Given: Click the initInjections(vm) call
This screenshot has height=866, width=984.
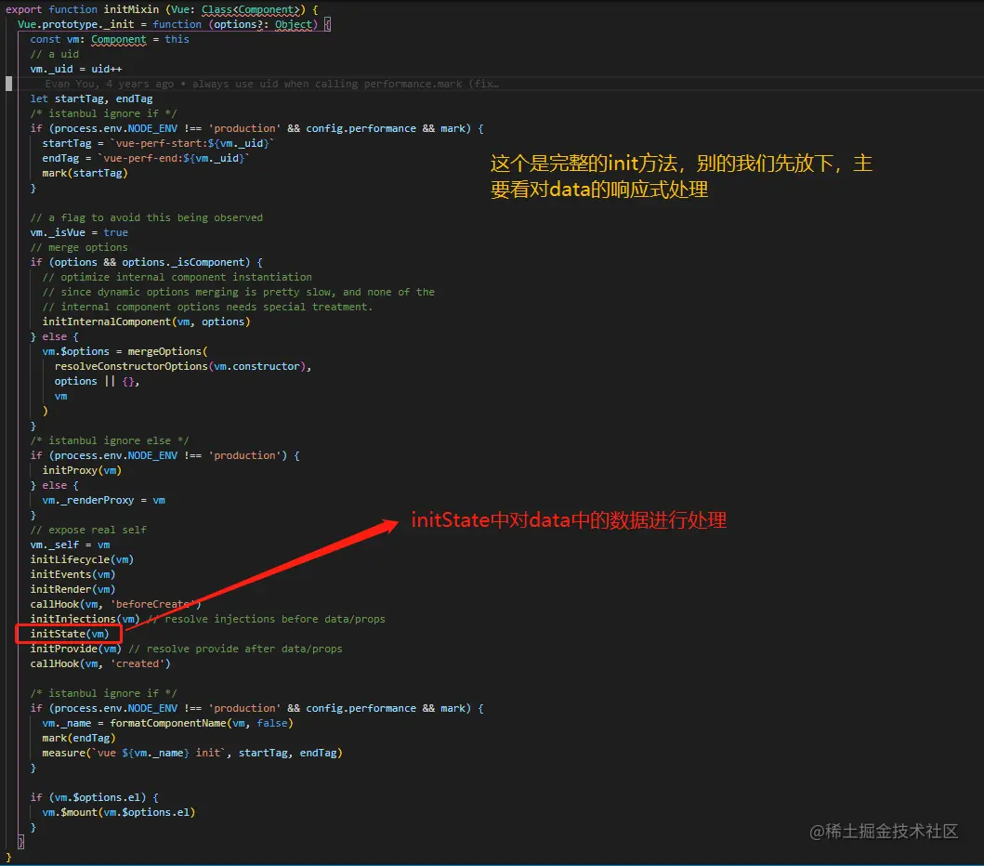Looking at the screenshot, I should [x=85, y=620].
